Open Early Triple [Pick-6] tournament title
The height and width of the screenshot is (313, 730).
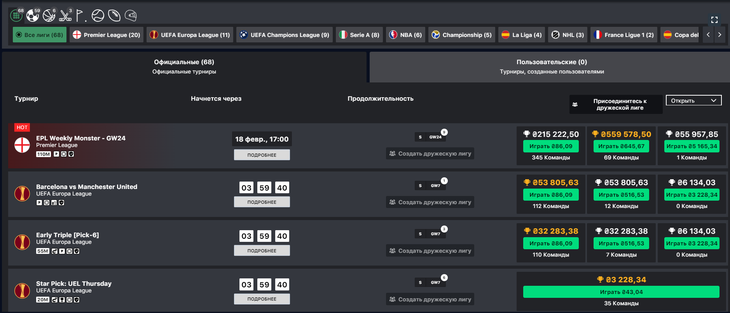coord(68,235)
